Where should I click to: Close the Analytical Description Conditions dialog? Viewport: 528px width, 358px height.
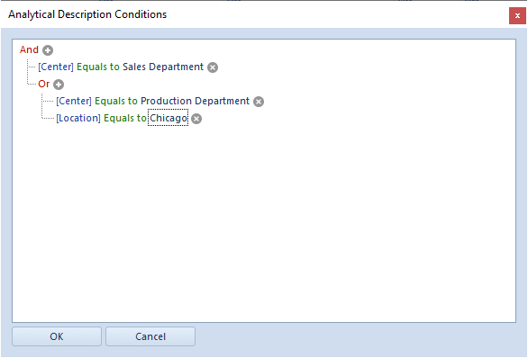click(x=517, y=16)
